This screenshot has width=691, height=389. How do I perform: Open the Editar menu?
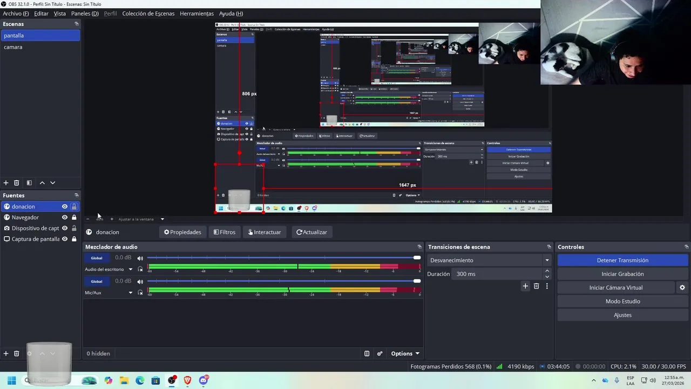[41, 14]
